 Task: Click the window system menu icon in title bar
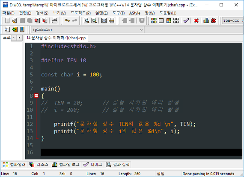6,5
